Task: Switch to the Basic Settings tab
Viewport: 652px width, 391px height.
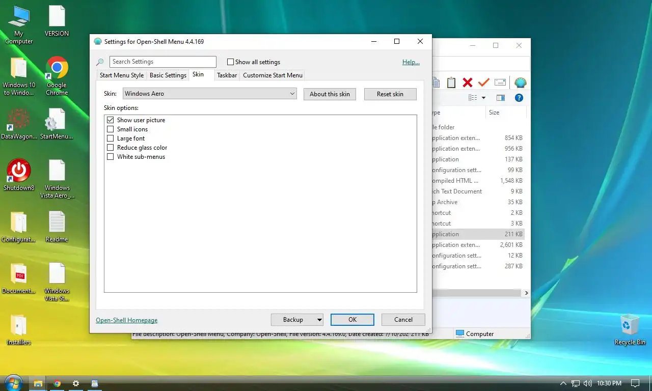Action: click(168, 75)
